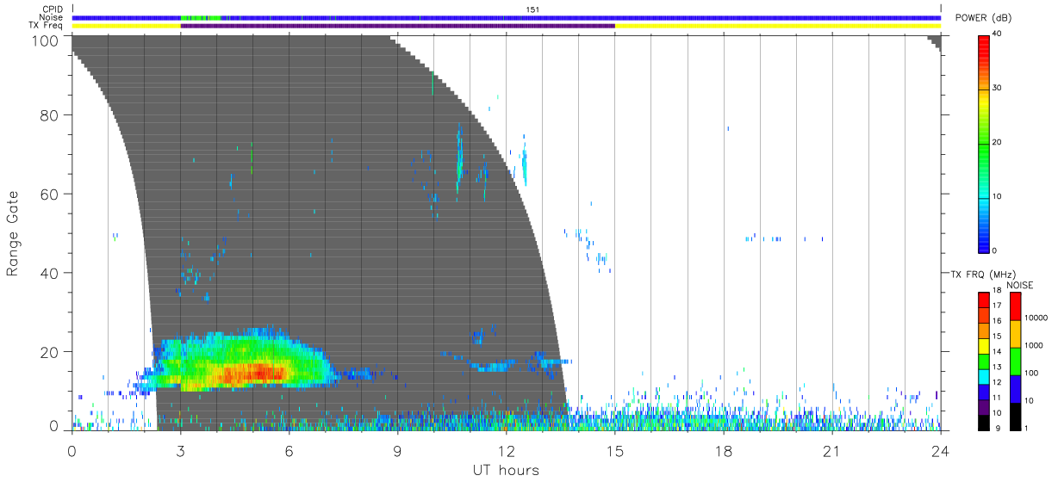Click the red 17-18 MHz TX frequency swatch
1058x488 pixels.
pos(983,300)
